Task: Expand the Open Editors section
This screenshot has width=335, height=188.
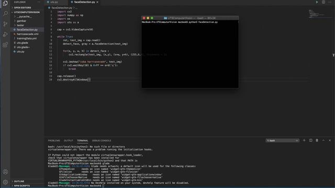Action: click(27, 8)
